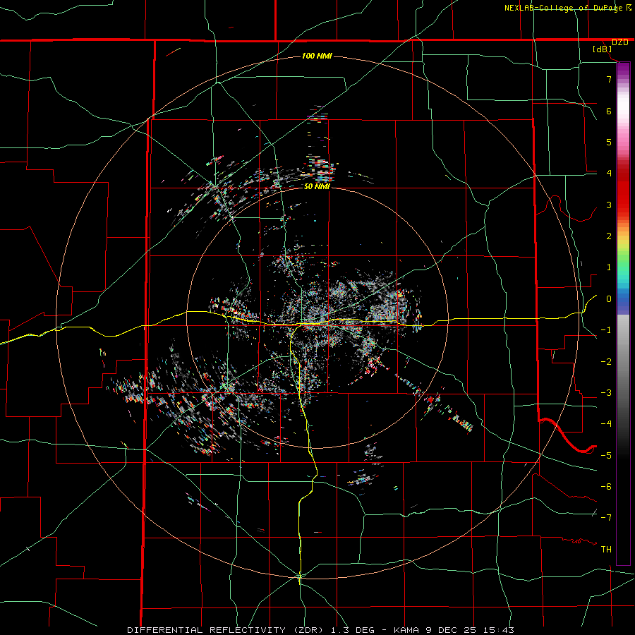Image resolution: width=635 pixels, height=635 pixels.
Task: Click the -2 value on the scale
Action: tap(606, 362)
